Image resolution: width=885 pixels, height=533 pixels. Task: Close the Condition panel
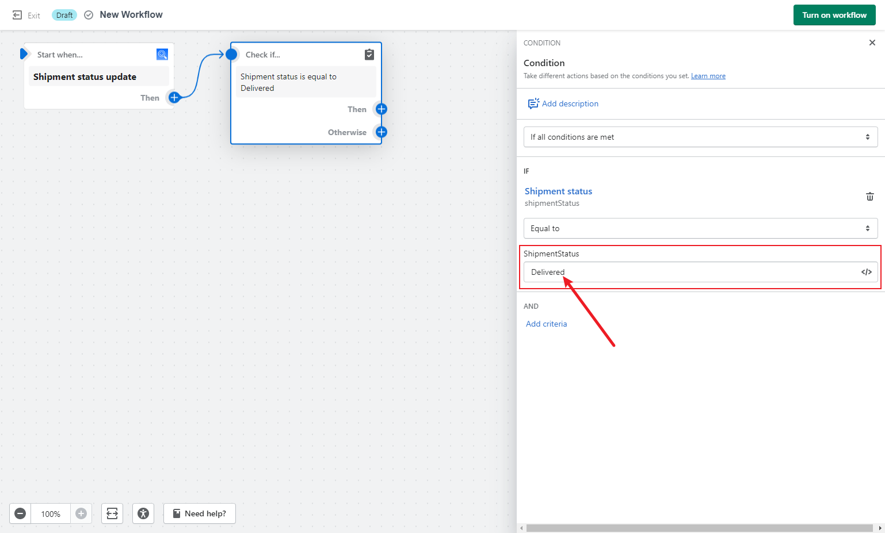(872, 43)
